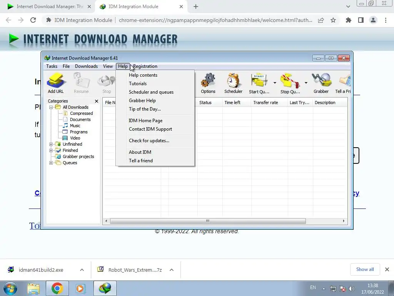The image size is (394, 296).
Task: Click the Start Queue toolbar icon
Action: 259,83
